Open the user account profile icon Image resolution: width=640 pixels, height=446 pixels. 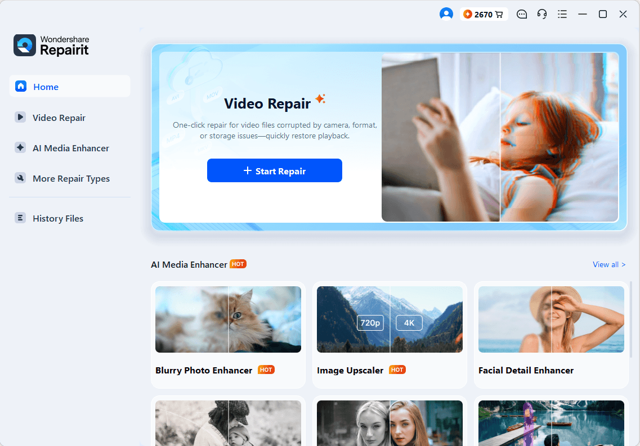446,14
